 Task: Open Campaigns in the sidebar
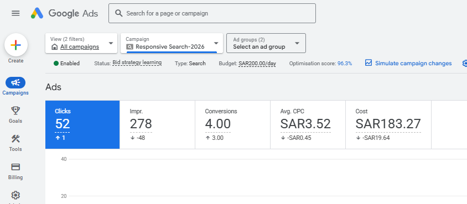click(15, 86)
